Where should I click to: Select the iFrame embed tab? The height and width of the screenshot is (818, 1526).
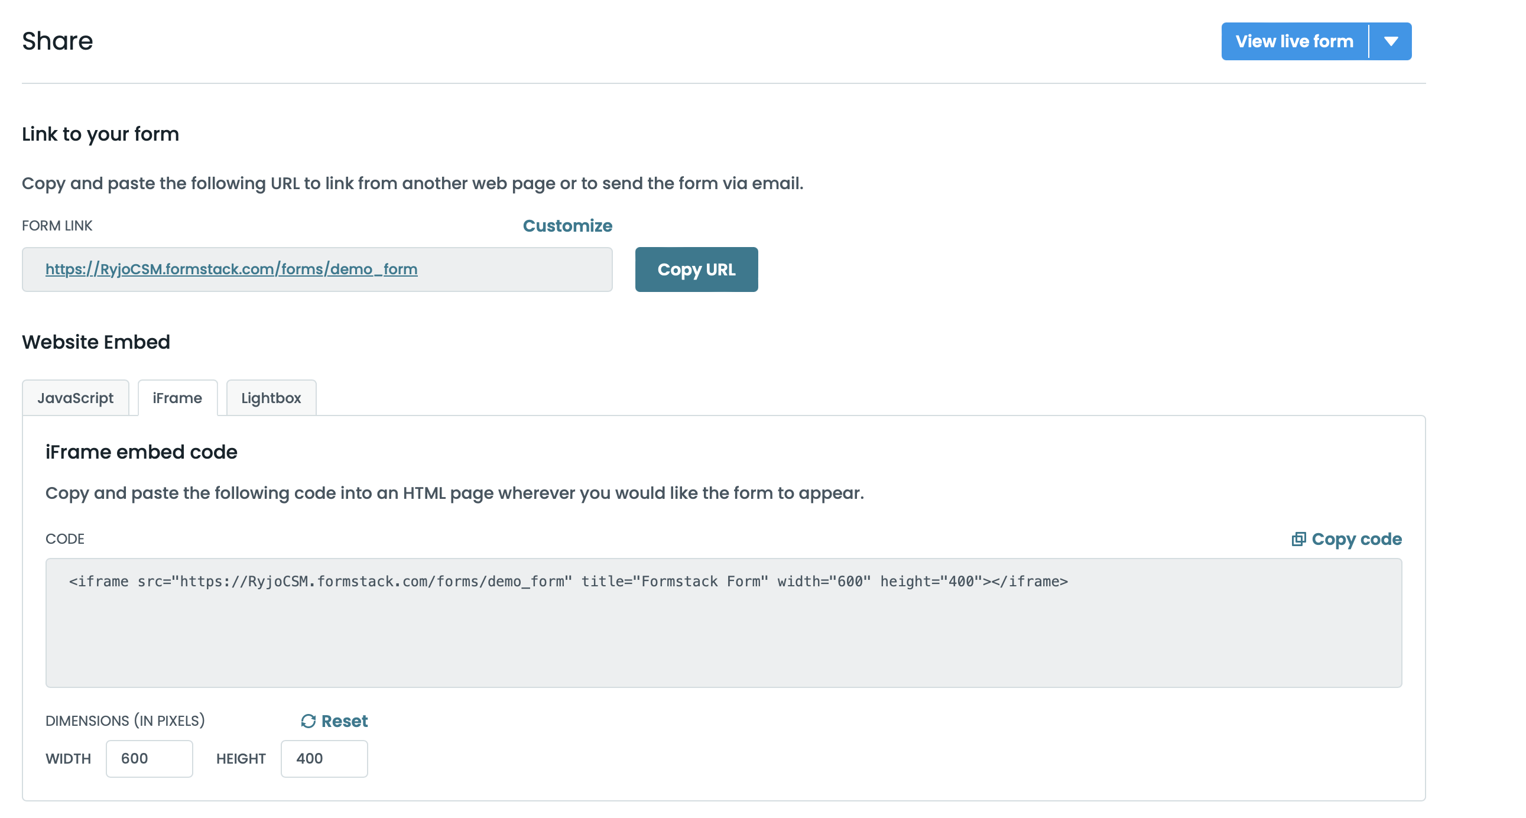[177, 397]
